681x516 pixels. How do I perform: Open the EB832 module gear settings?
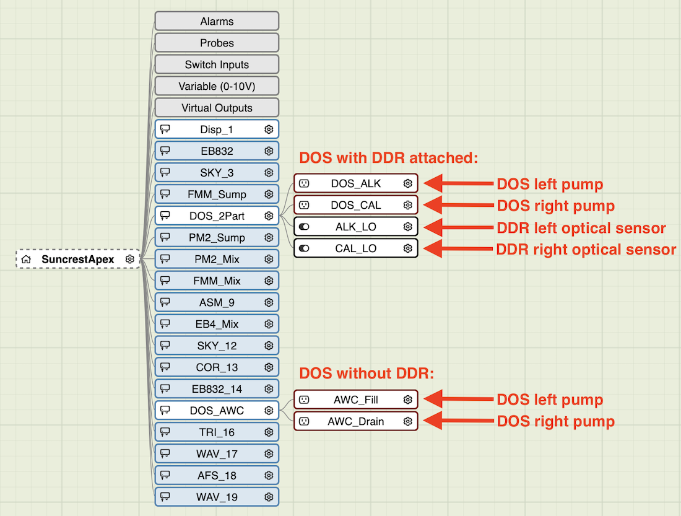pos(269,151)
